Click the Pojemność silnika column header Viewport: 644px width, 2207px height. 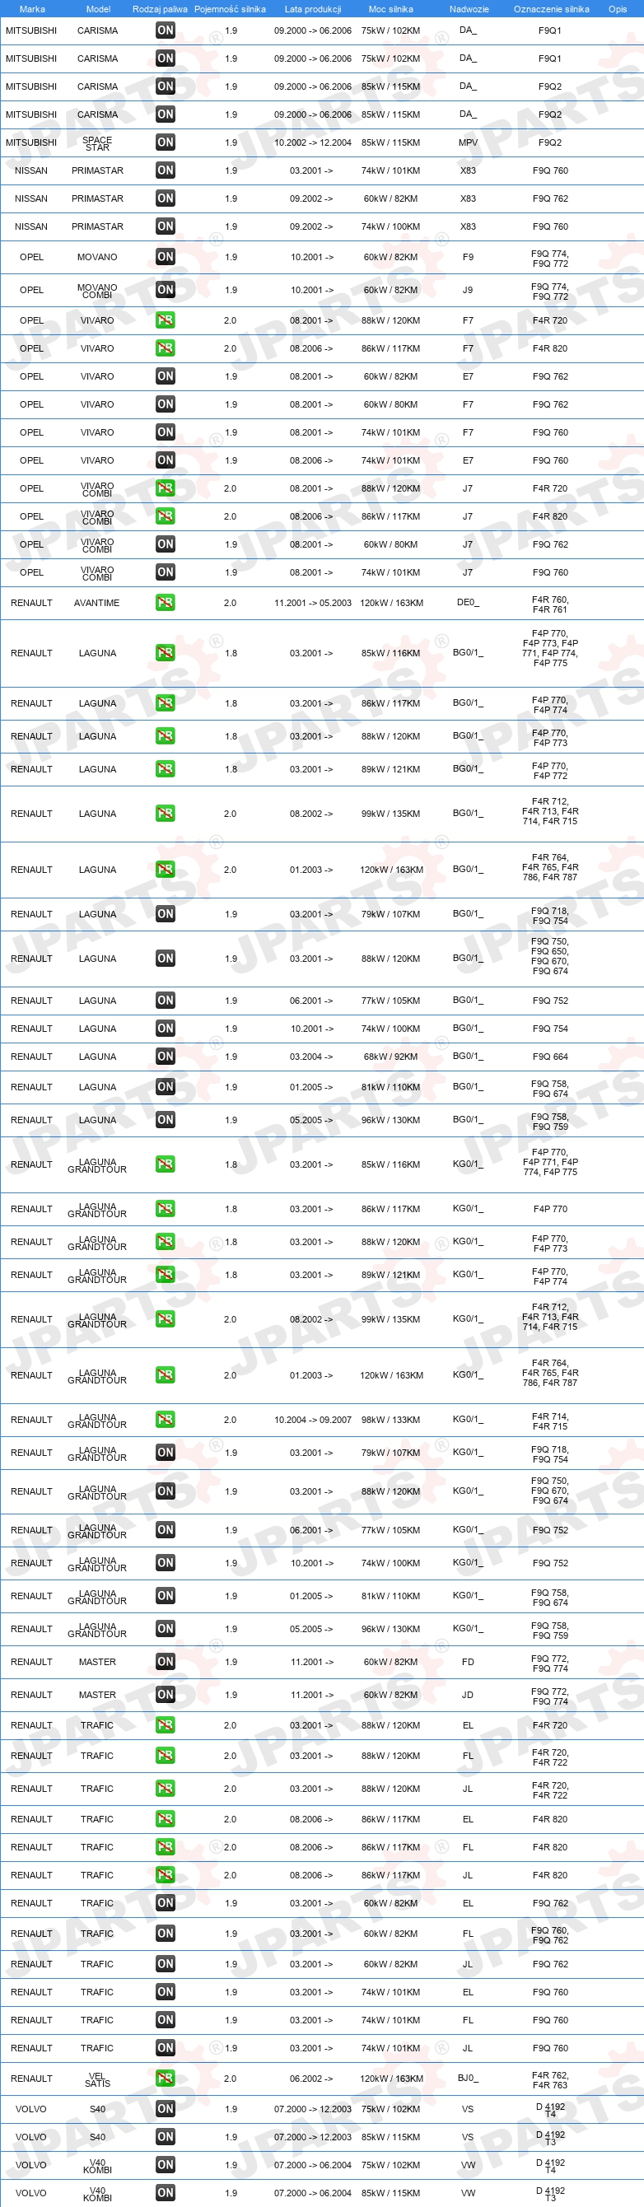pos(230,8)
